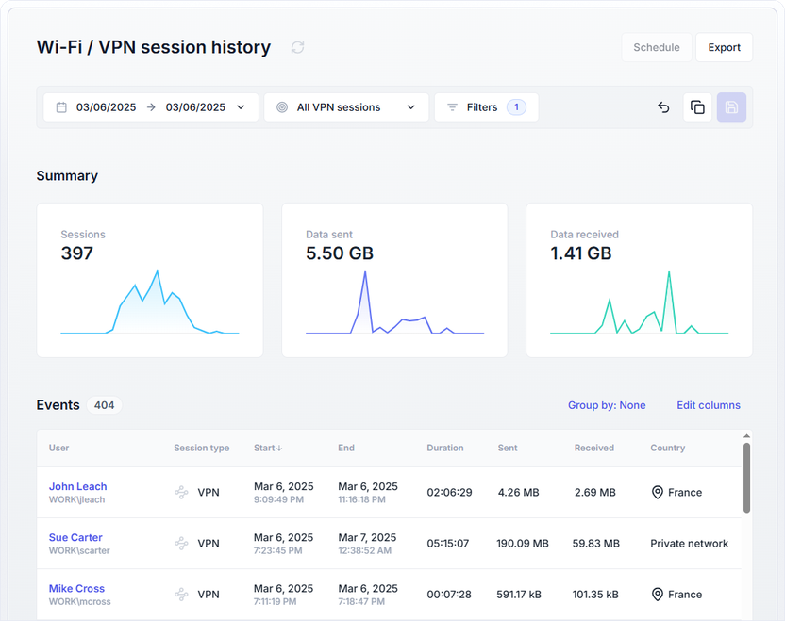Click the Data received summary chart

click(x=640, y=302)
